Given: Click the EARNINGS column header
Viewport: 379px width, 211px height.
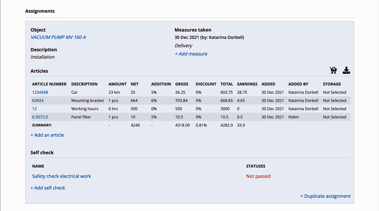Looking at the screenshot, I should pyautogui.click(x=247, y=84).
